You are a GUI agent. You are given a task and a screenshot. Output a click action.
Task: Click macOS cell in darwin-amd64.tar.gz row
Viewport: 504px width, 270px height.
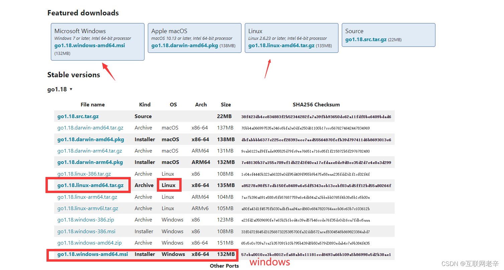170,128
